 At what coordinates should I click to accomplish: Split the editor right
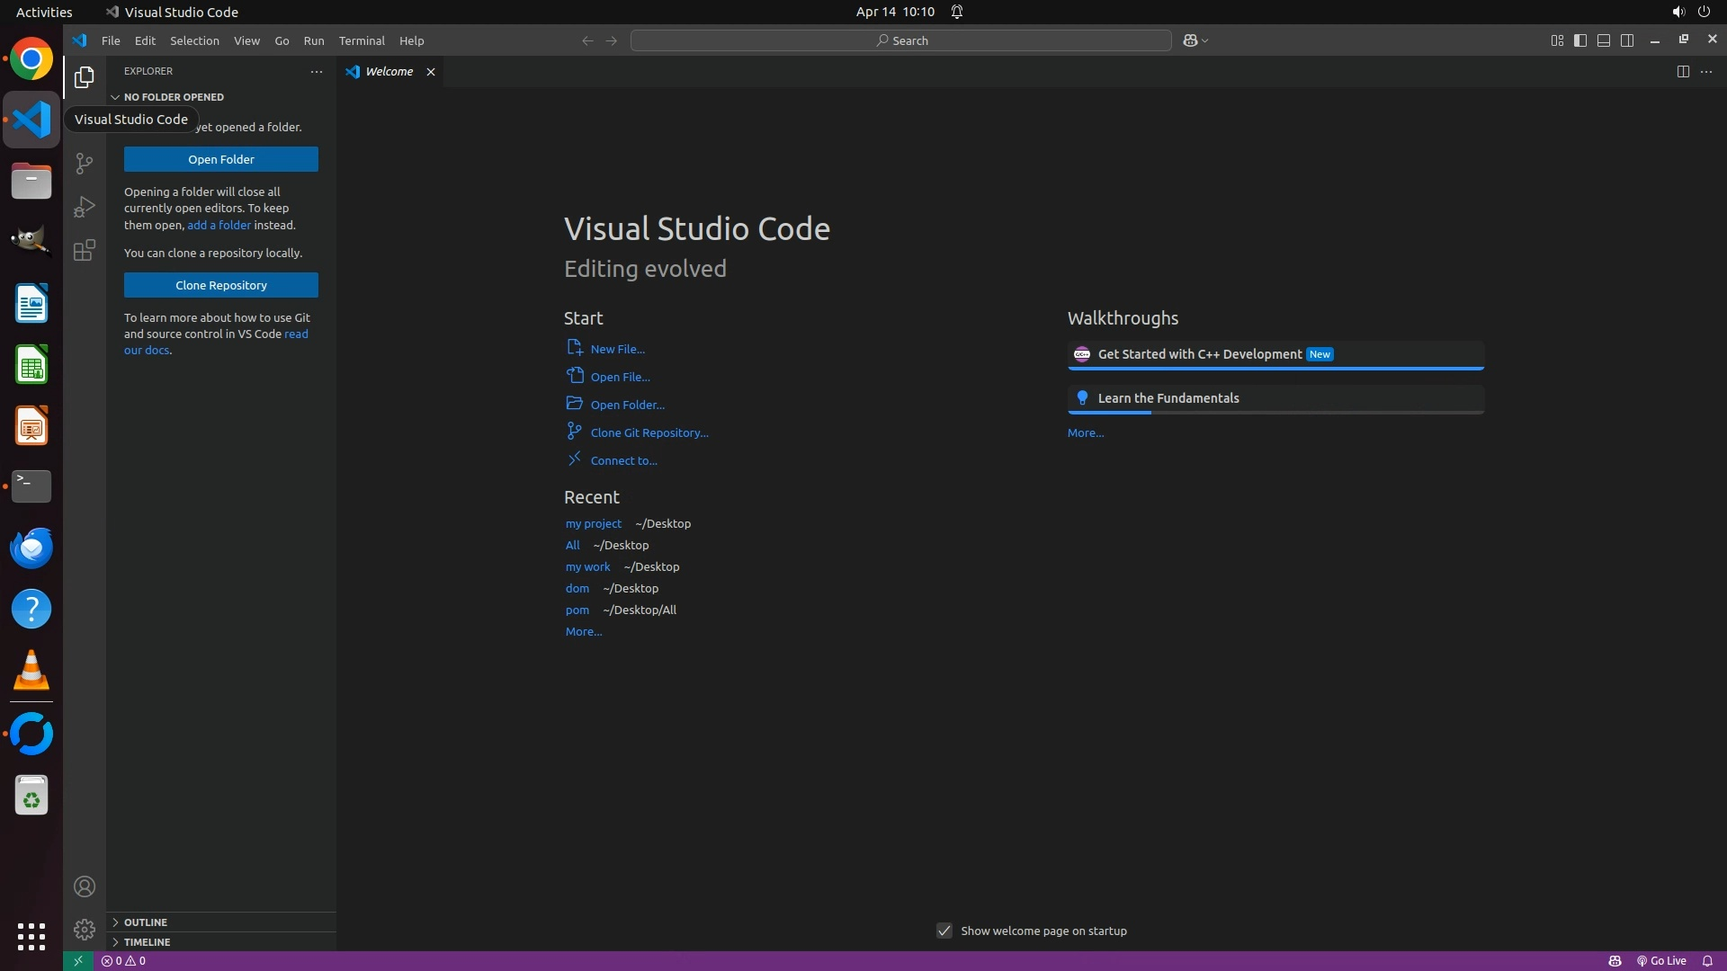point(1682,71)
